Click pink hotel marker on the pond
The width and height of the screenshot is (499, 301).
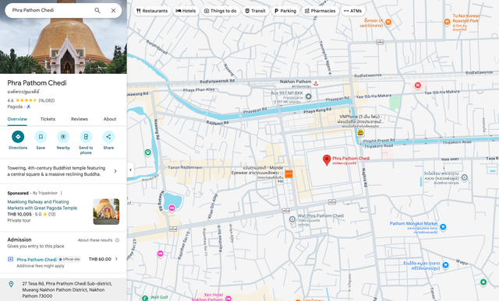click(x=172, y=208)
